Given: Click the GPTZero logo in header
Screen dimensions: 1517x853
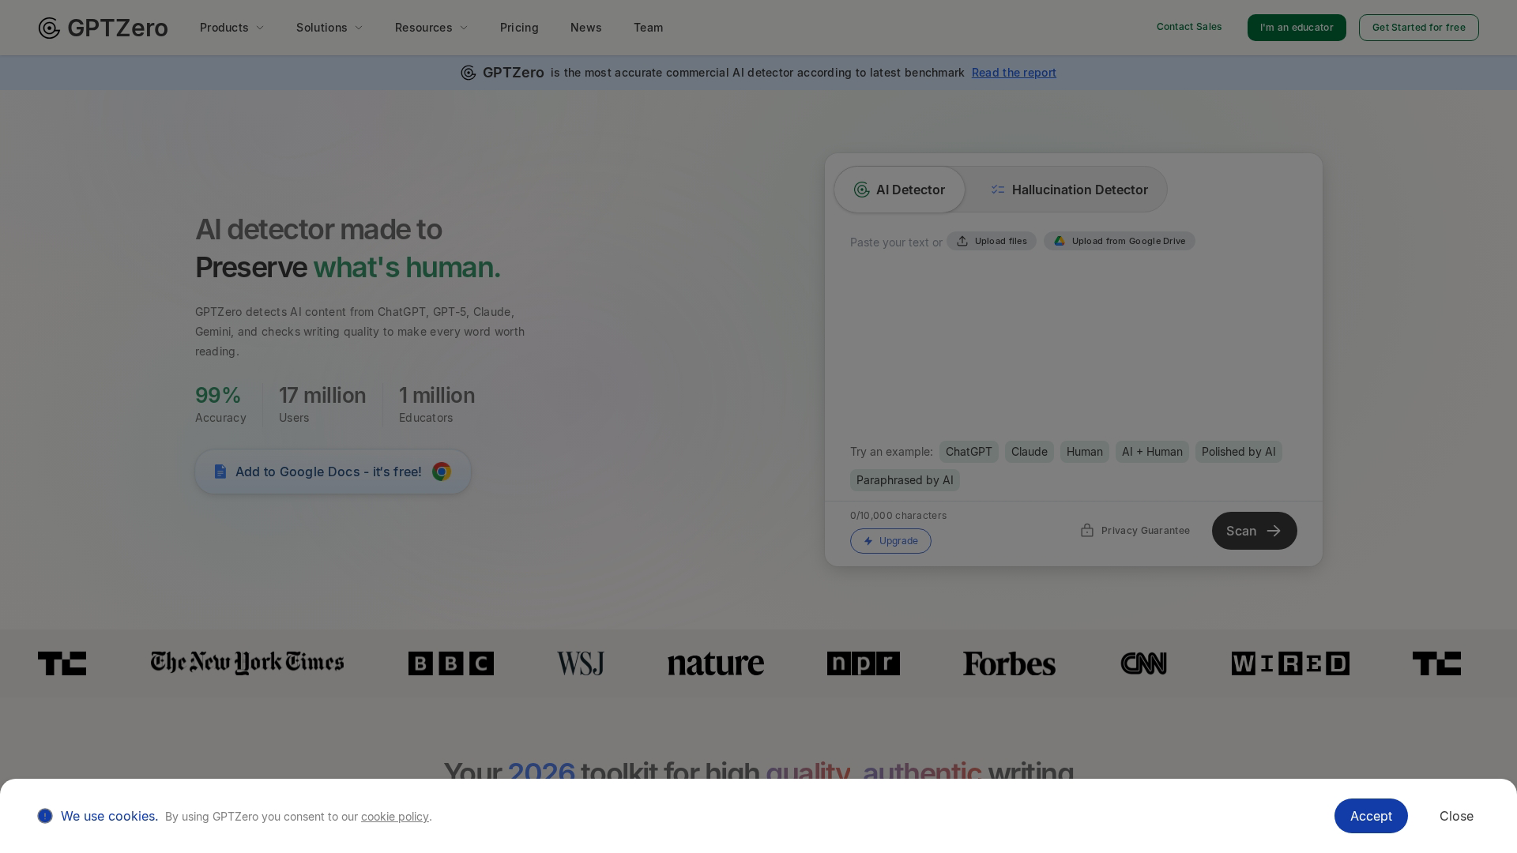Looking at the screenshot, I should (x=103, y=28).
